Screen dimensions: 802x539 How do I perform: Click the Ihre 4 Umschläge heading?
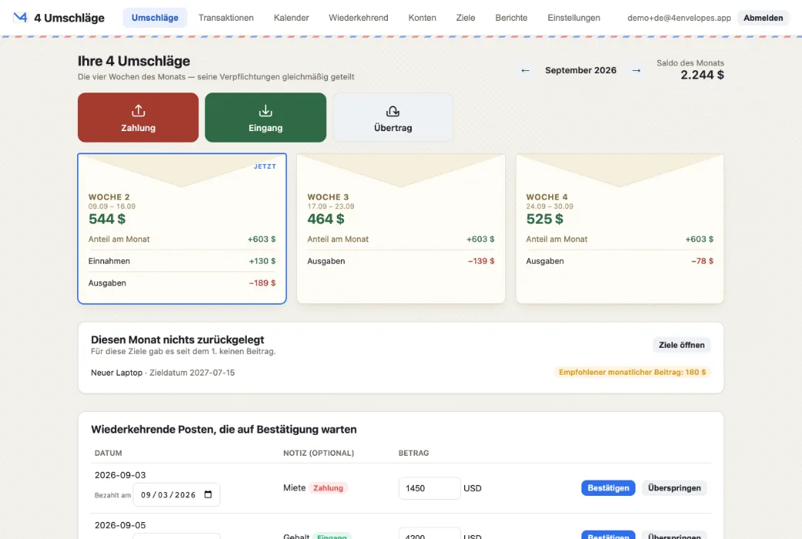point(134,61)
